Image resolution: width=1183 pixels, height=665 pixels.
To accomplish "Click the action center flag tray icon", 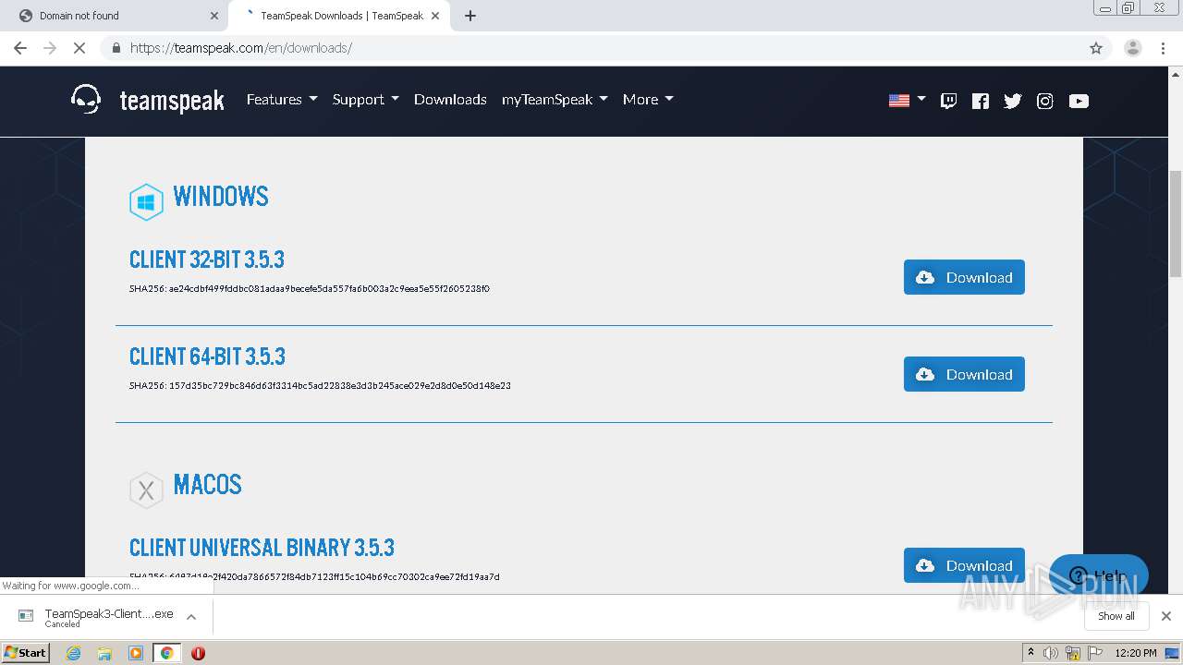I will (x=1097, y=653).
